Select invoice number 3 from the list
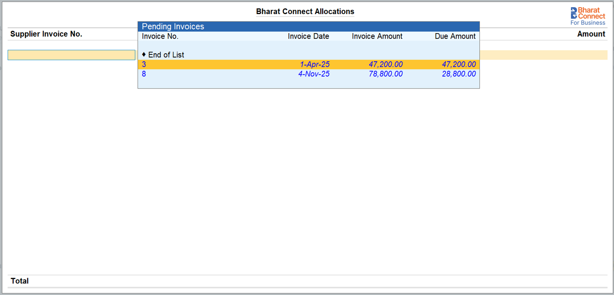614x295 pixels. pyautogui.click(x=144, y=65)
